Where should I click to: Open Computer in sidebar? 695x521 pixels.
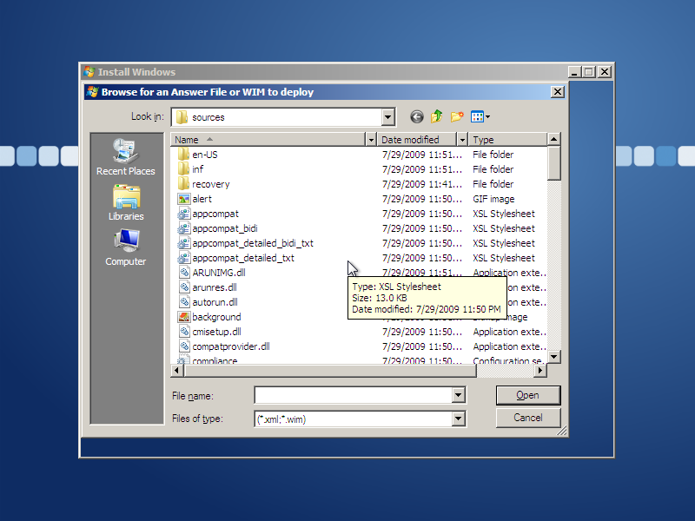click(x=126, y=248)
